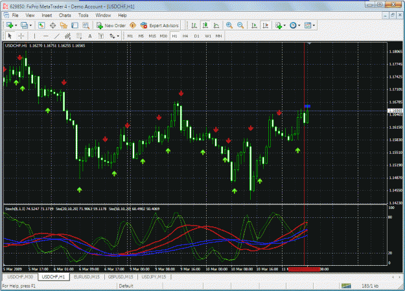The image size is (405, 291).
Task: Click the New Order button
Action: [x=111, y=25]
